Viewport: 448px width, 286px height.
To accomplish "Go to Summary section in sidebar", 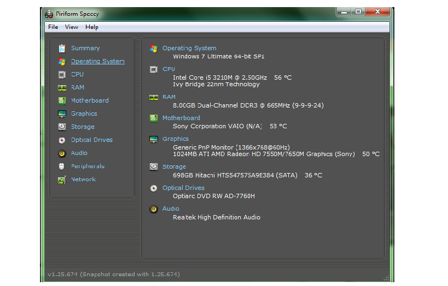I will pyautogui.click(x=85, y=48).
